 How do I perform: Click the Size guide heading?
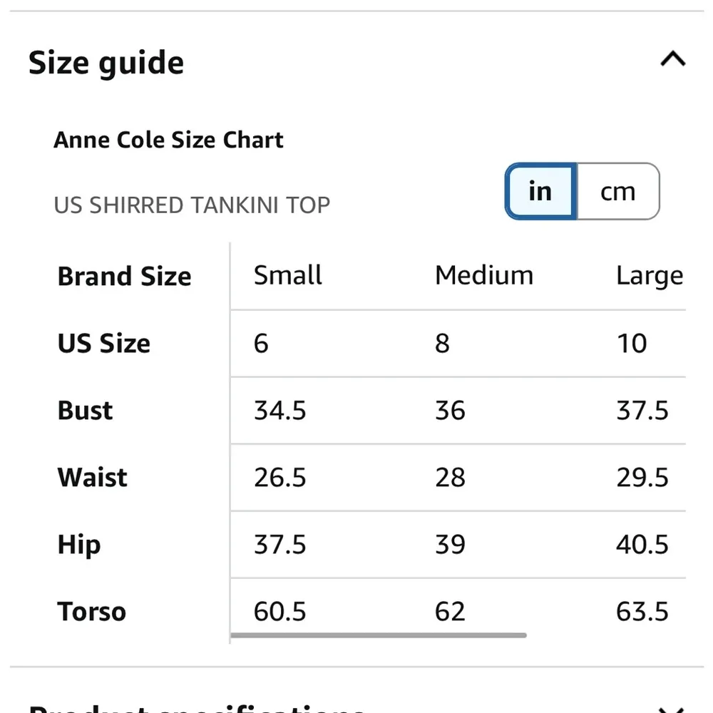click(x=106, y=63)
